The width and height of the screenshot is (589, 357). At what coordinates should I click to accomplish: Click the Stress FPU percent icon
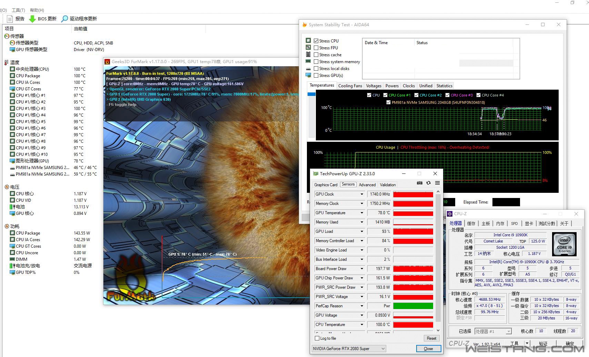click(308, 47)
